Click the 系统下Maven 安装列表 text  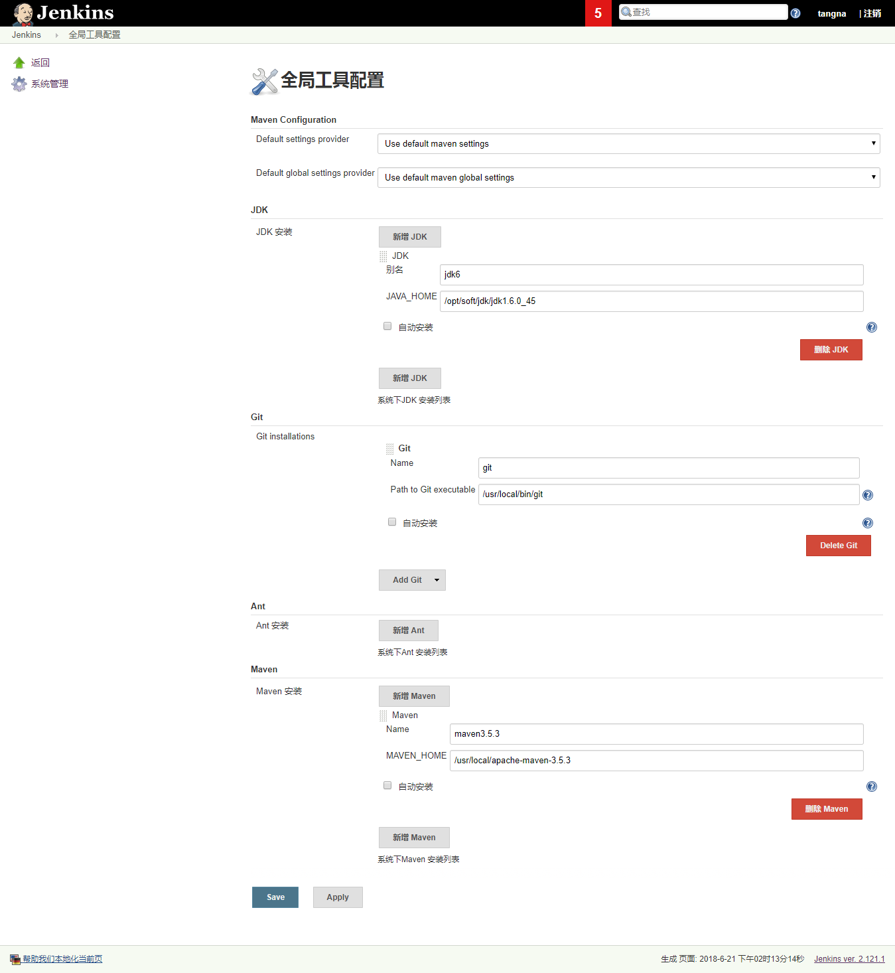coord(419,860)
